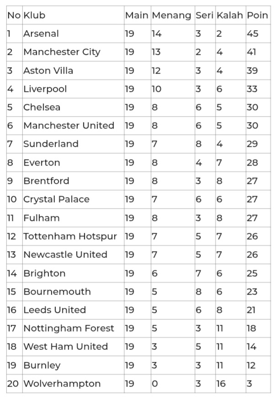Click the Menang column header

[x=171, y=16]
